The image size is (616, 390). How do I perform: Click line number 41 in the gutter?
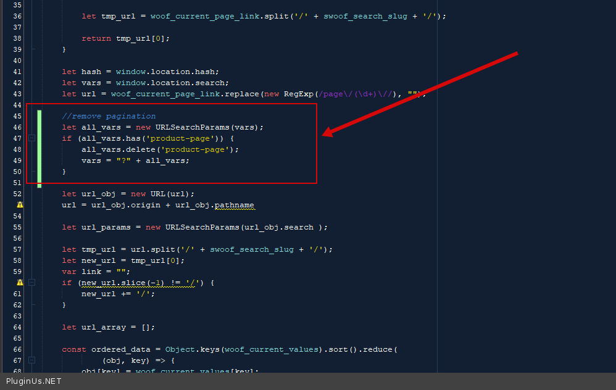coord(17,72)
